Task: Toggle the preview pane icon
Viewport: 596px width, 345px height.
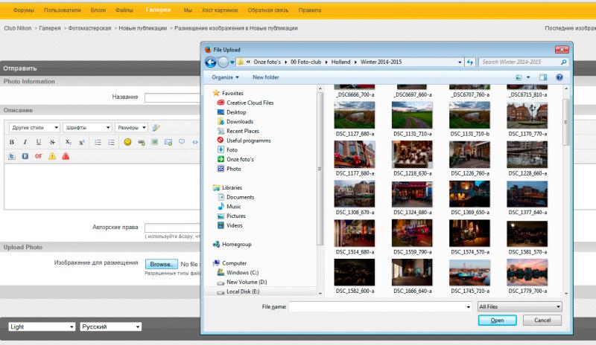Action: (x=543, y=77)
